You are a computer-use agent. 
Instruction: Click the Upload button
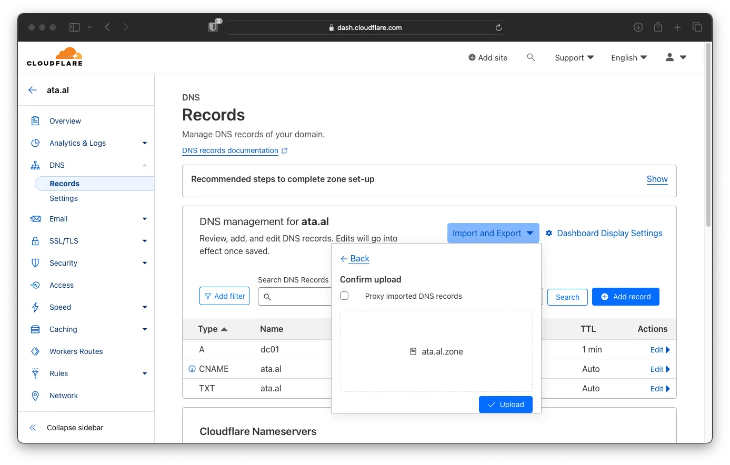[x=506, y=405]
